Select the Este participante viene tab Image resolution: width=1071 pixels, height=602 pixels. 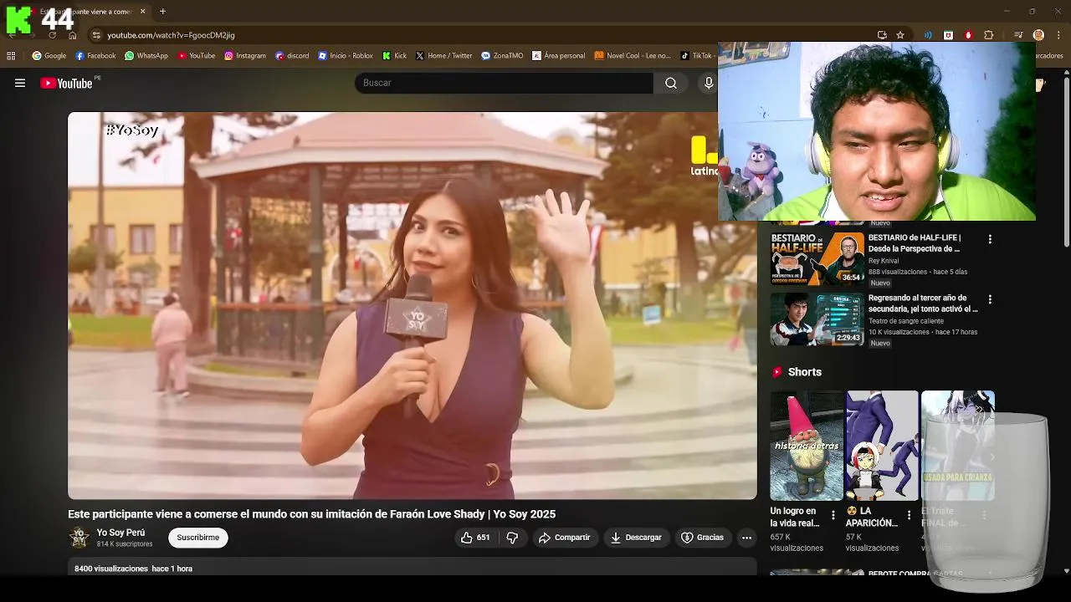[87, 12]
